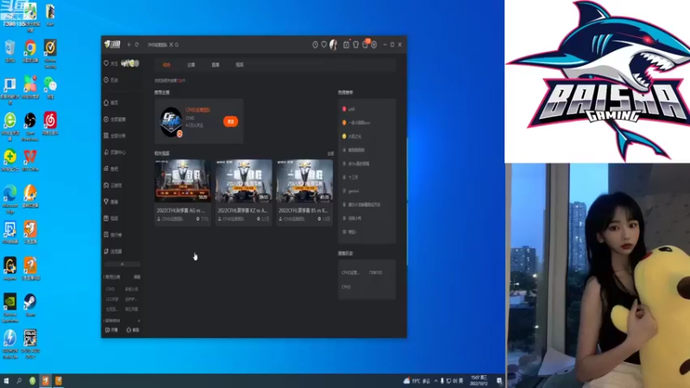Viewport: 690px width, 388px height.
Task: Open the video thumbnail 2022CFHL KZ vs A
Action: pyautogui.click(x=243, y=181)
